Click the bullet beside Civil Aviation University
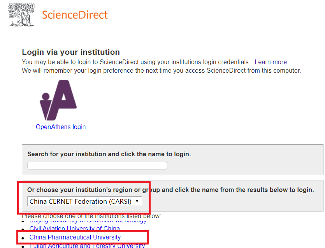Screen dimensions: 325x248 pyautogui.click(x=23, y=229)
